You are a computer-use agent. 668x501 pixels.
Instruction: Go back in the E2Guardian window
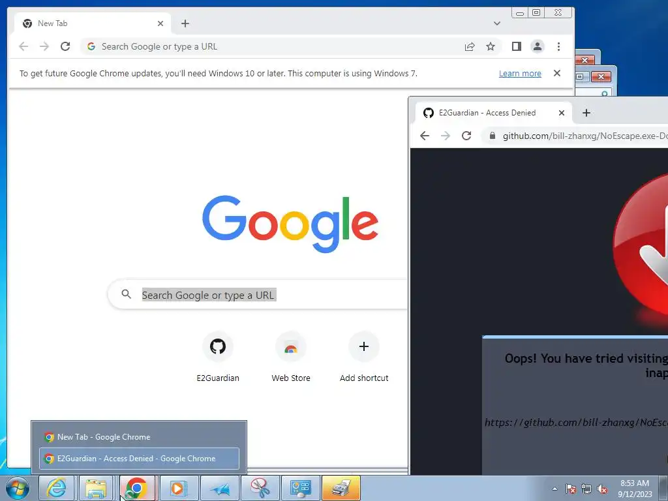click(x=425, y=136)
